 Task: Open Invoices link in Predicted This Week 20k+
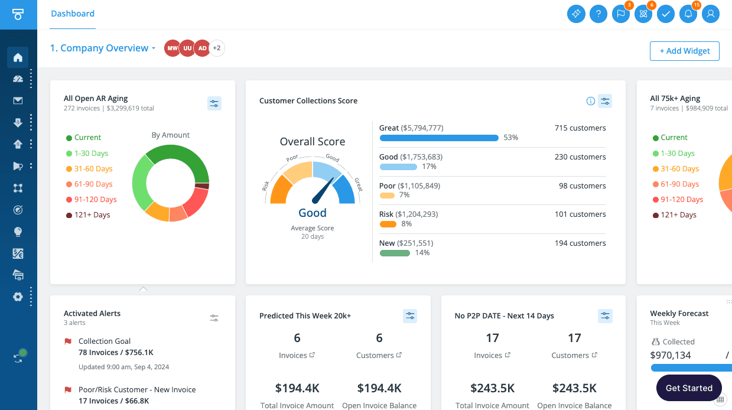coord(297,355)
